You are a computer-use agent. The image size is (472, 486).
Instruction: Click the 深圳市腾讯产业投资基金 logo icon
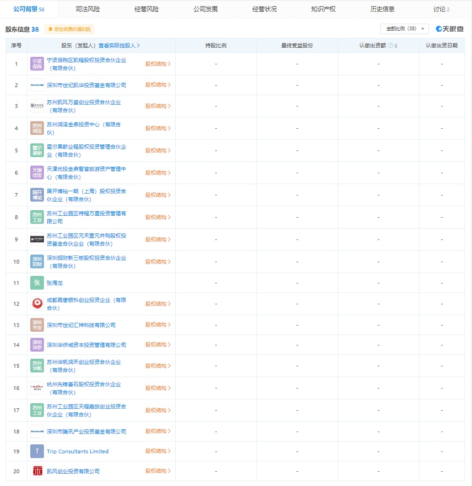point(37,432)
